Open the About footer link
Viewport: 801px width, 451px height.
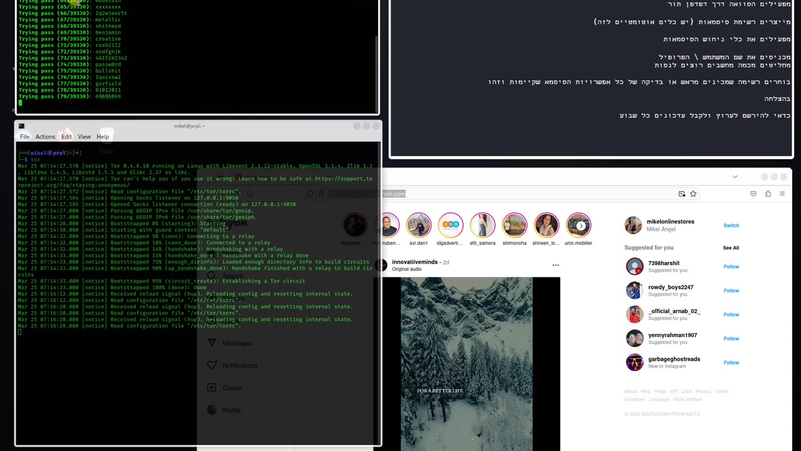[x=630, y=391]
